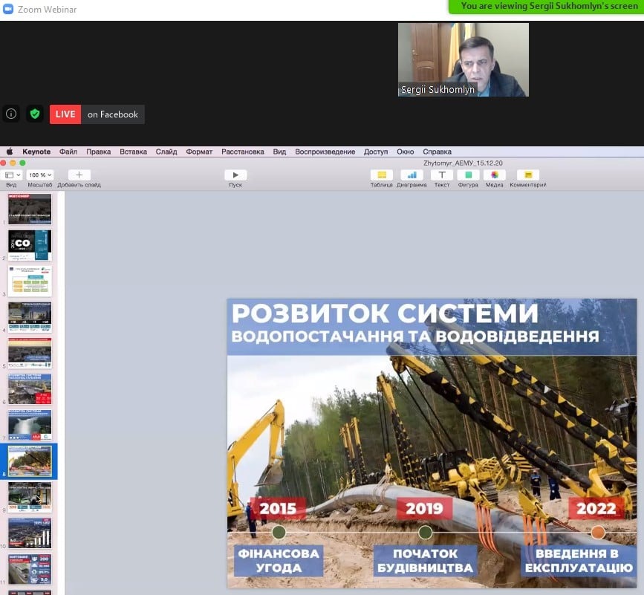The image size is (644, 595).
Task: Click the 2019 timeline marker dot
Action: pyautogui.click(x=426, y=533)
